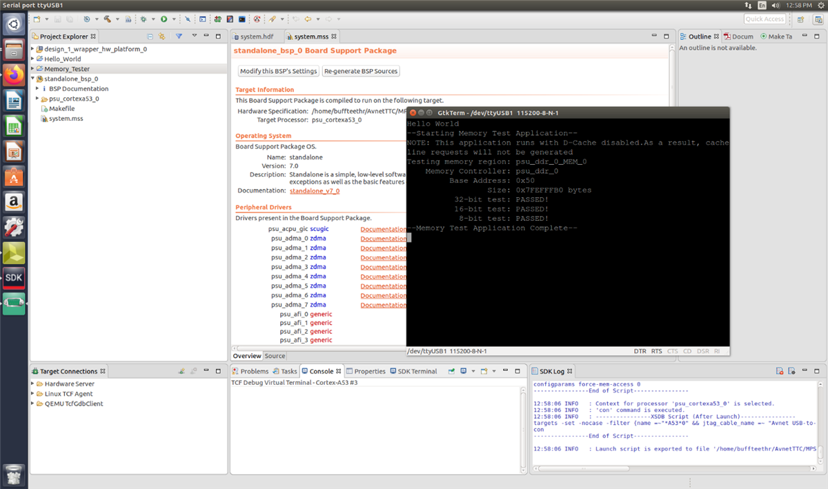Open the Run button dropdown arrow

coord(173,19)
